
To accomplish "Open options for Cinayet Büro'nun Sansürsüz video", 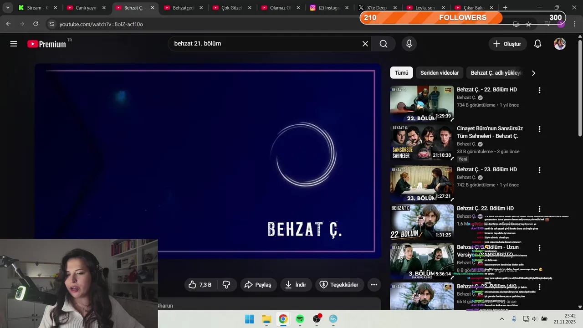I will [x=539, y=129].
